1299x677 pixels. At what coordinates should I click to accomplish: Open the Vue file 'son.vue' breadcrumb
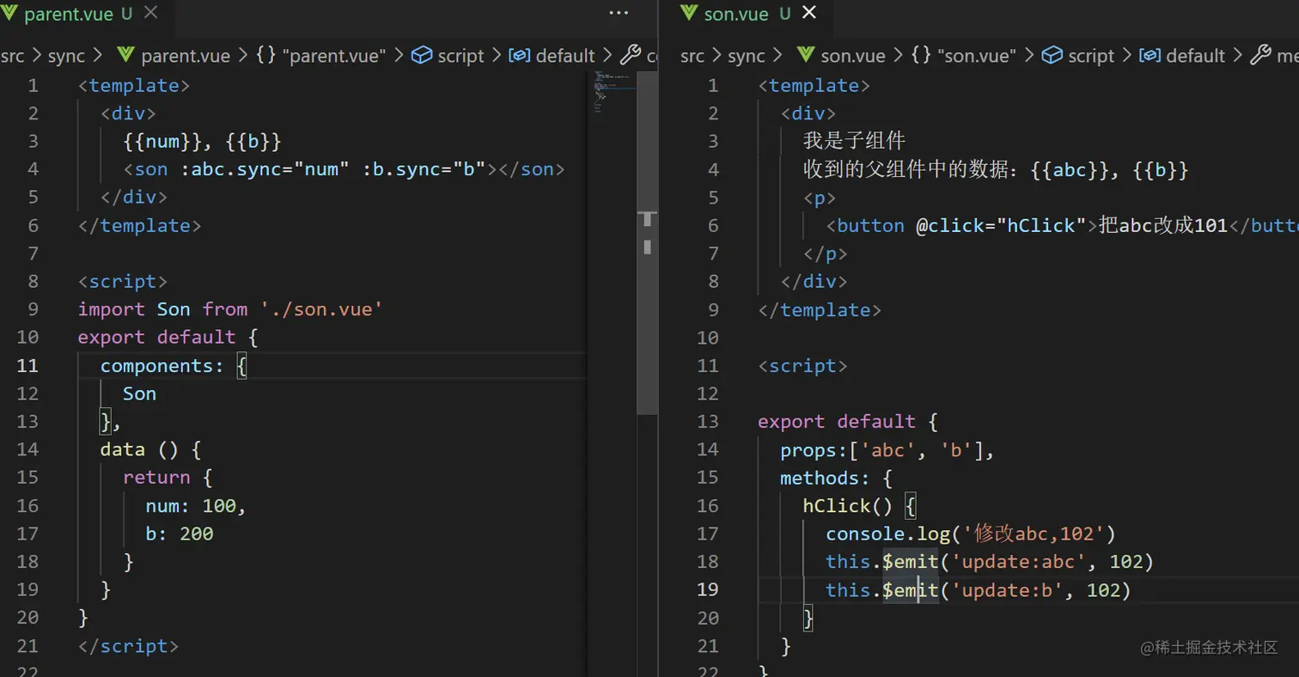click(841, 56)
